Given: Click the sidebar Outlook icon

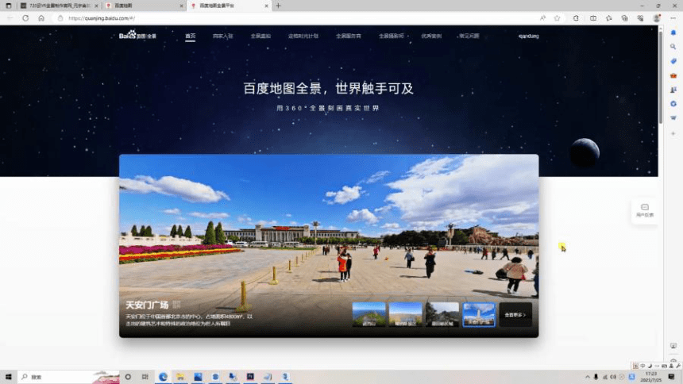Looking at the screenshot, I should [x=673, y=118].
